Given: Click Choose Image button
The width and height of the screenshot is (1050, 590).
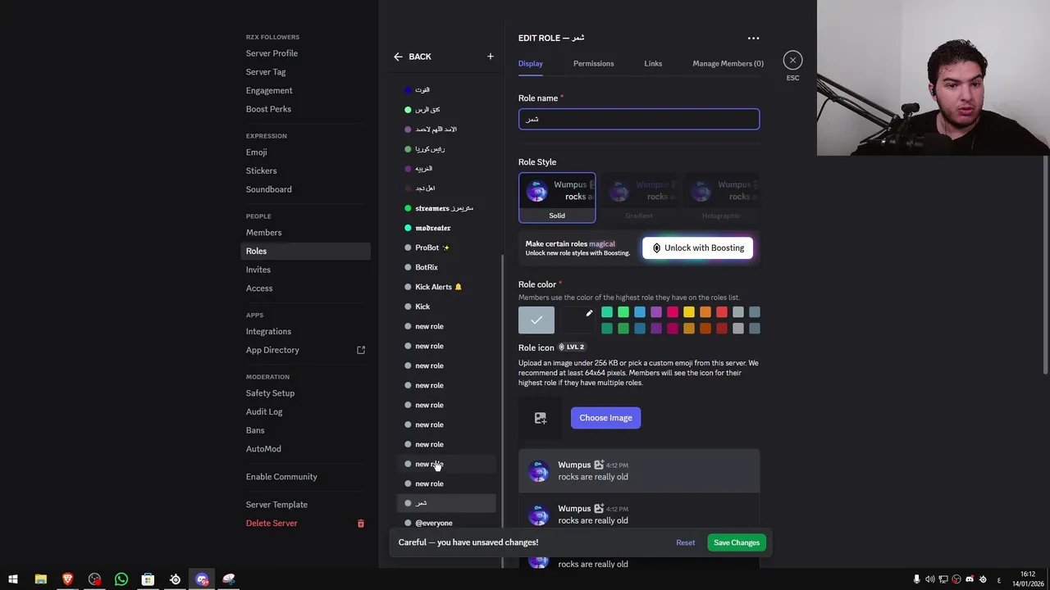Looking at the screenshot, I should (x=605, y=418).
